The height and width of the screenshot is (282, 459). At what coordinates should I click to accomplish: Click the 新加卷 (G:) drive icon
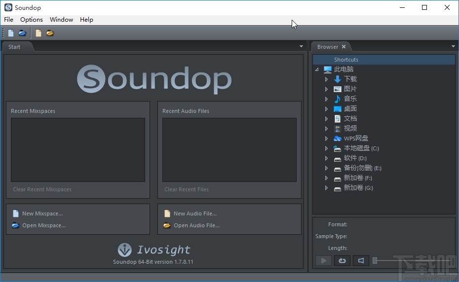click(338, 189)
